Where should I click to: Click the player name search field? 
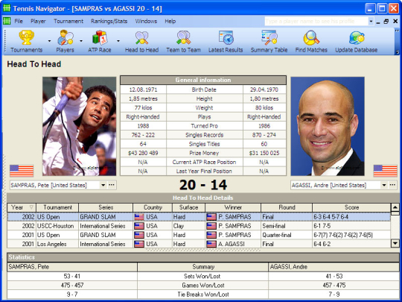[x=316, y=22]
